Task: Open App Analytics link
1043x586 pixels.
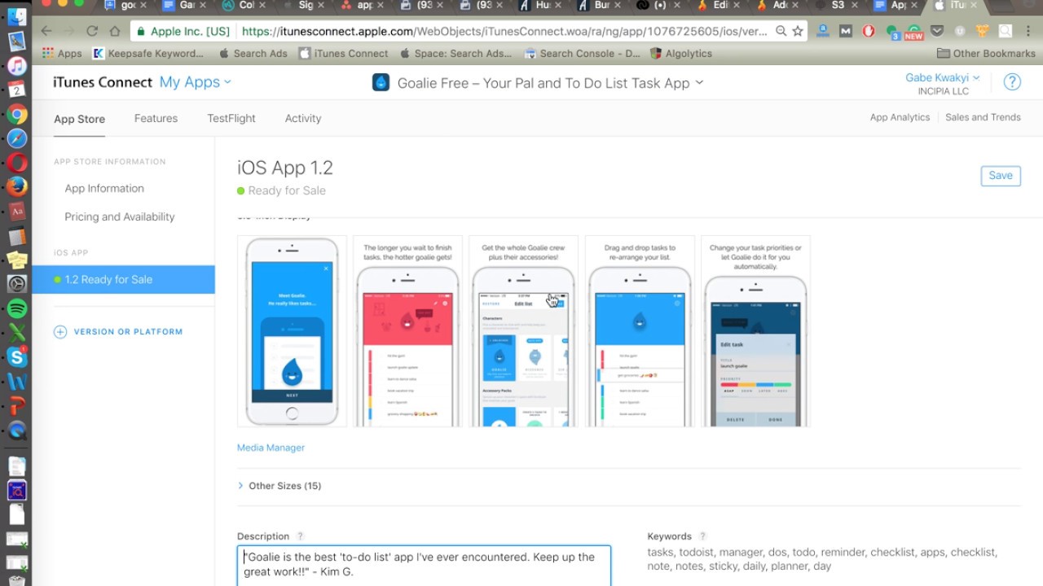Action: (x=900, y=117)
